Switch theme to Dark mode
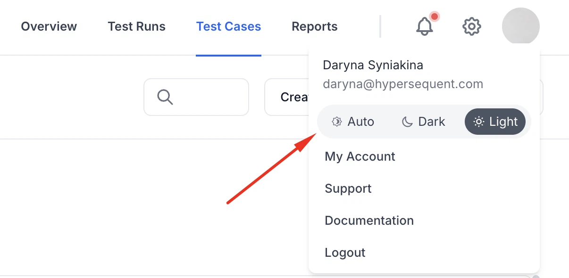This screenshot has height=278, width=569. (x=423, y=121)
